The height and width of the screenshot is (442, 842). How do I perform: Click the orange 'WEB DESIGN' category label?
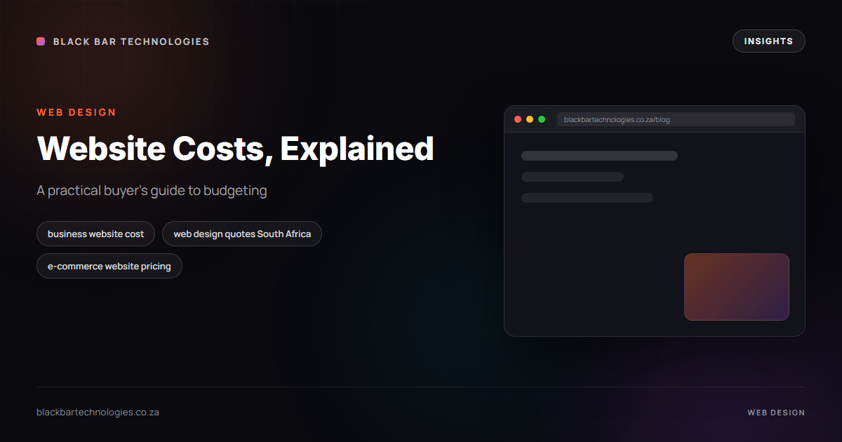point(76,112)
